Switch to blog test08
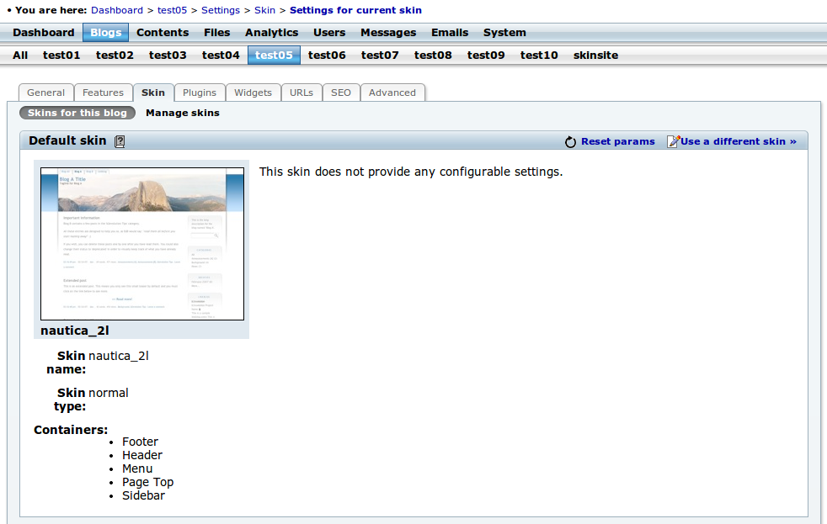The width and height of the screenshot is (827, 524). (433, 56)
